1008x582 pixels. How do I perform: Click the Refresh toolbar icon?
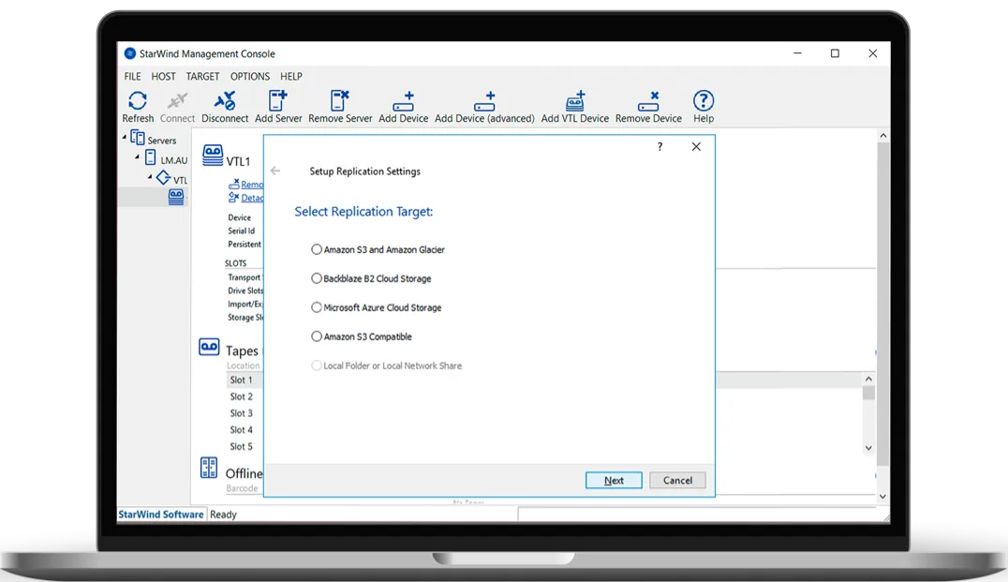[x=138, y=101]
